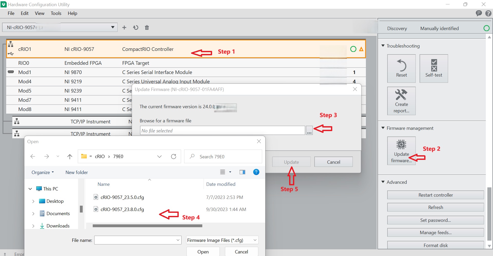Open the File menu
The width and height of the screenshot is (493, 256).
(x=11, y=13)
